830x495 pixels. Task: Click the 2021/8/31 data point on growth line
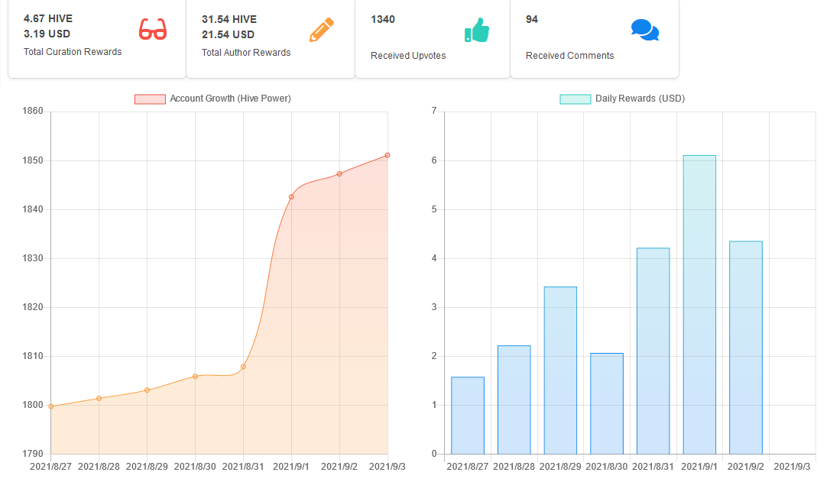pos(244,367)
